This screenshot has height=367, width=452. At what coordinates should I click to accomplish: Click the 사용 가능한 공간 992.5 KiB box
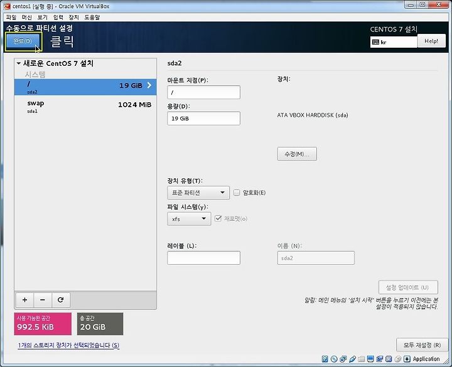pos(43,324)
